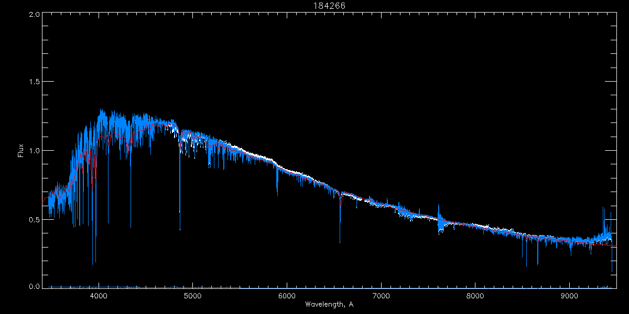Click the 4000 wavelength tick label
The image size is (629, 314).
click(99, 295)
